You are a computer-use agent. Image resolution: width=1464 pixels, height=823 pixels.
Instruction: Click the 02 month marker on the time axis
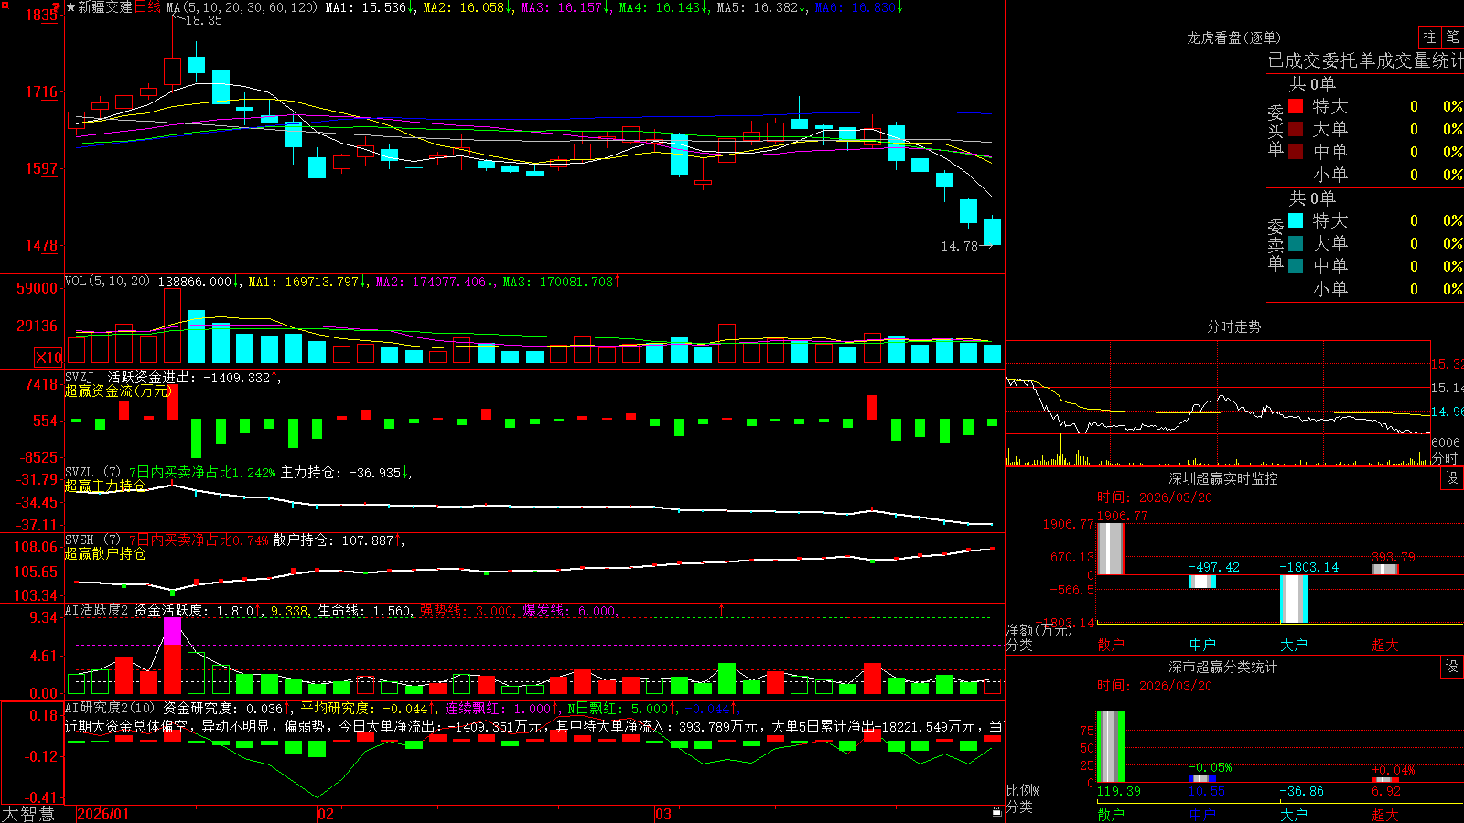coord(326,814)
